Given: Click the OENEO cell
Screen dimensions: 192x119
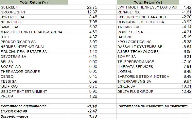Looking at the screenshot, I should (34, 77).
